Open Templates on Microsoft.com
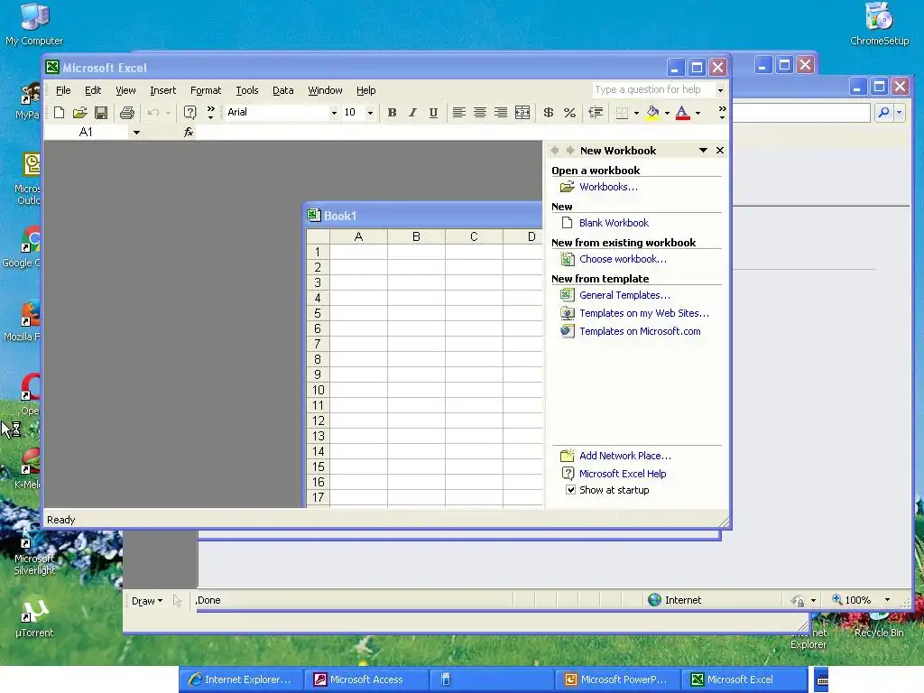The width and height of the screenshot is (924, 693). pos(640,331)
